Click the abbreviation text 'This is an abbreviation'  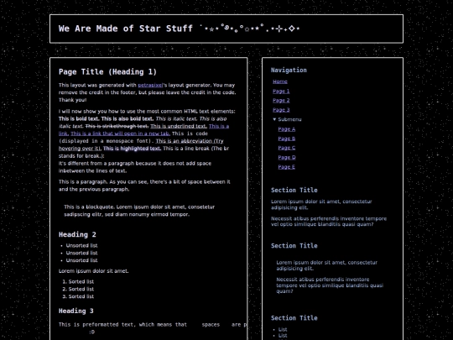click(x=190, y=141)
